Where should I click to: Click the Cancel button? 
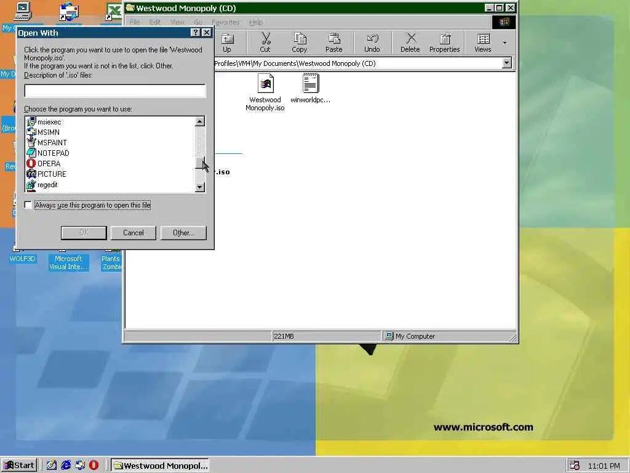(134, 233)
